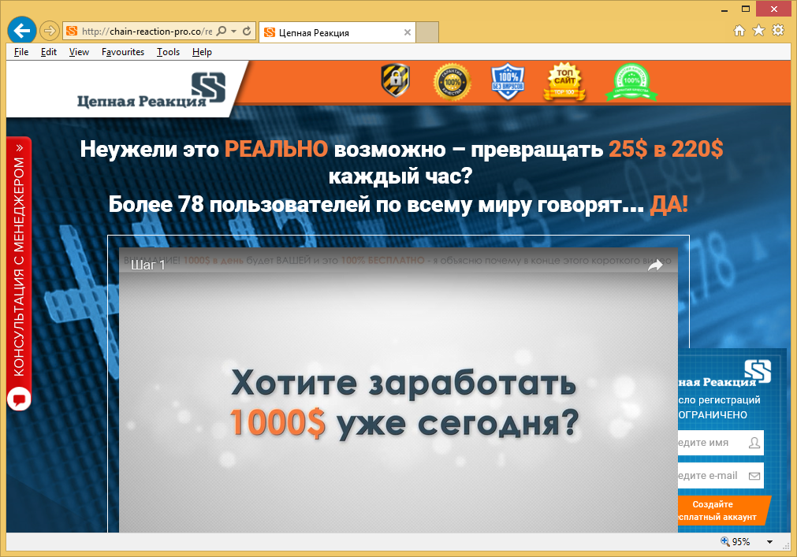Image resolution: width=797 pixels, height=557 pixels.
Task: Click the name input field
Action: pyautogui.click(x=713, y=443)
